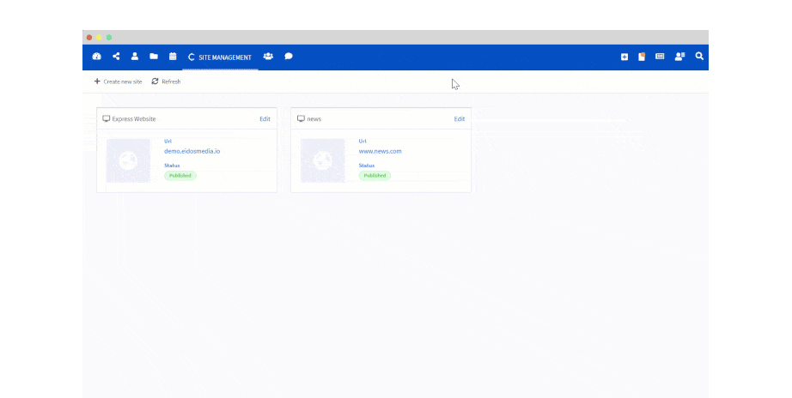The image size is (792, 398).
Task: Click the news site thumbnail image
Action: (x=323, y=160)
